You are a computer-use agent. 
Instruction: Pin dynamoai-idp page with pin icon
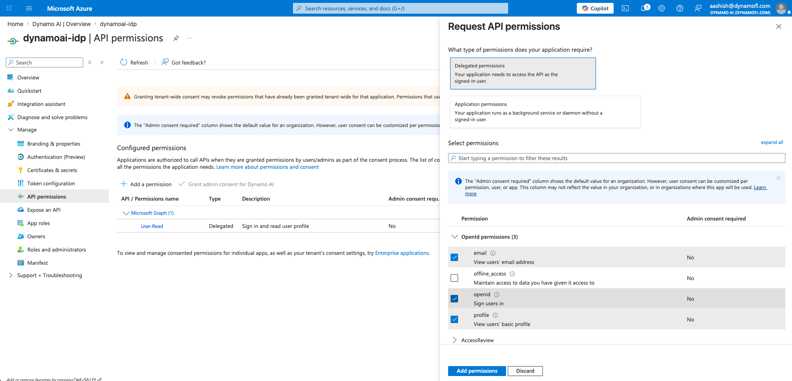176,38
